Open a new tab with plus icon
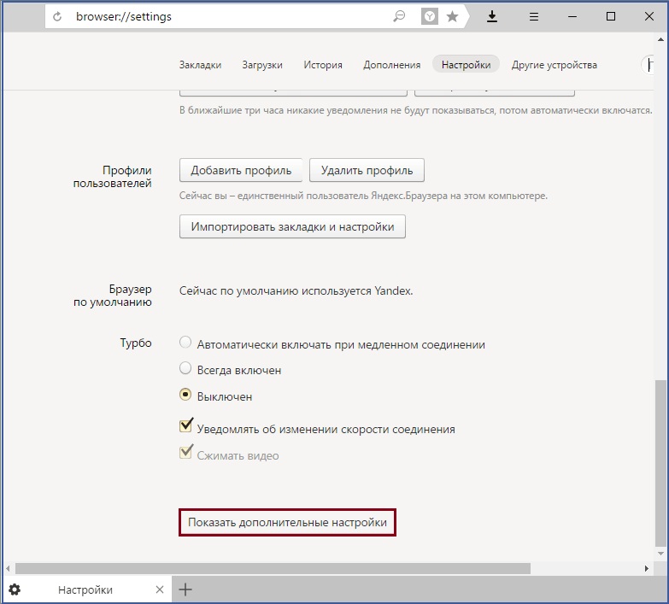The image size is (669, 604). coord(185,589)
